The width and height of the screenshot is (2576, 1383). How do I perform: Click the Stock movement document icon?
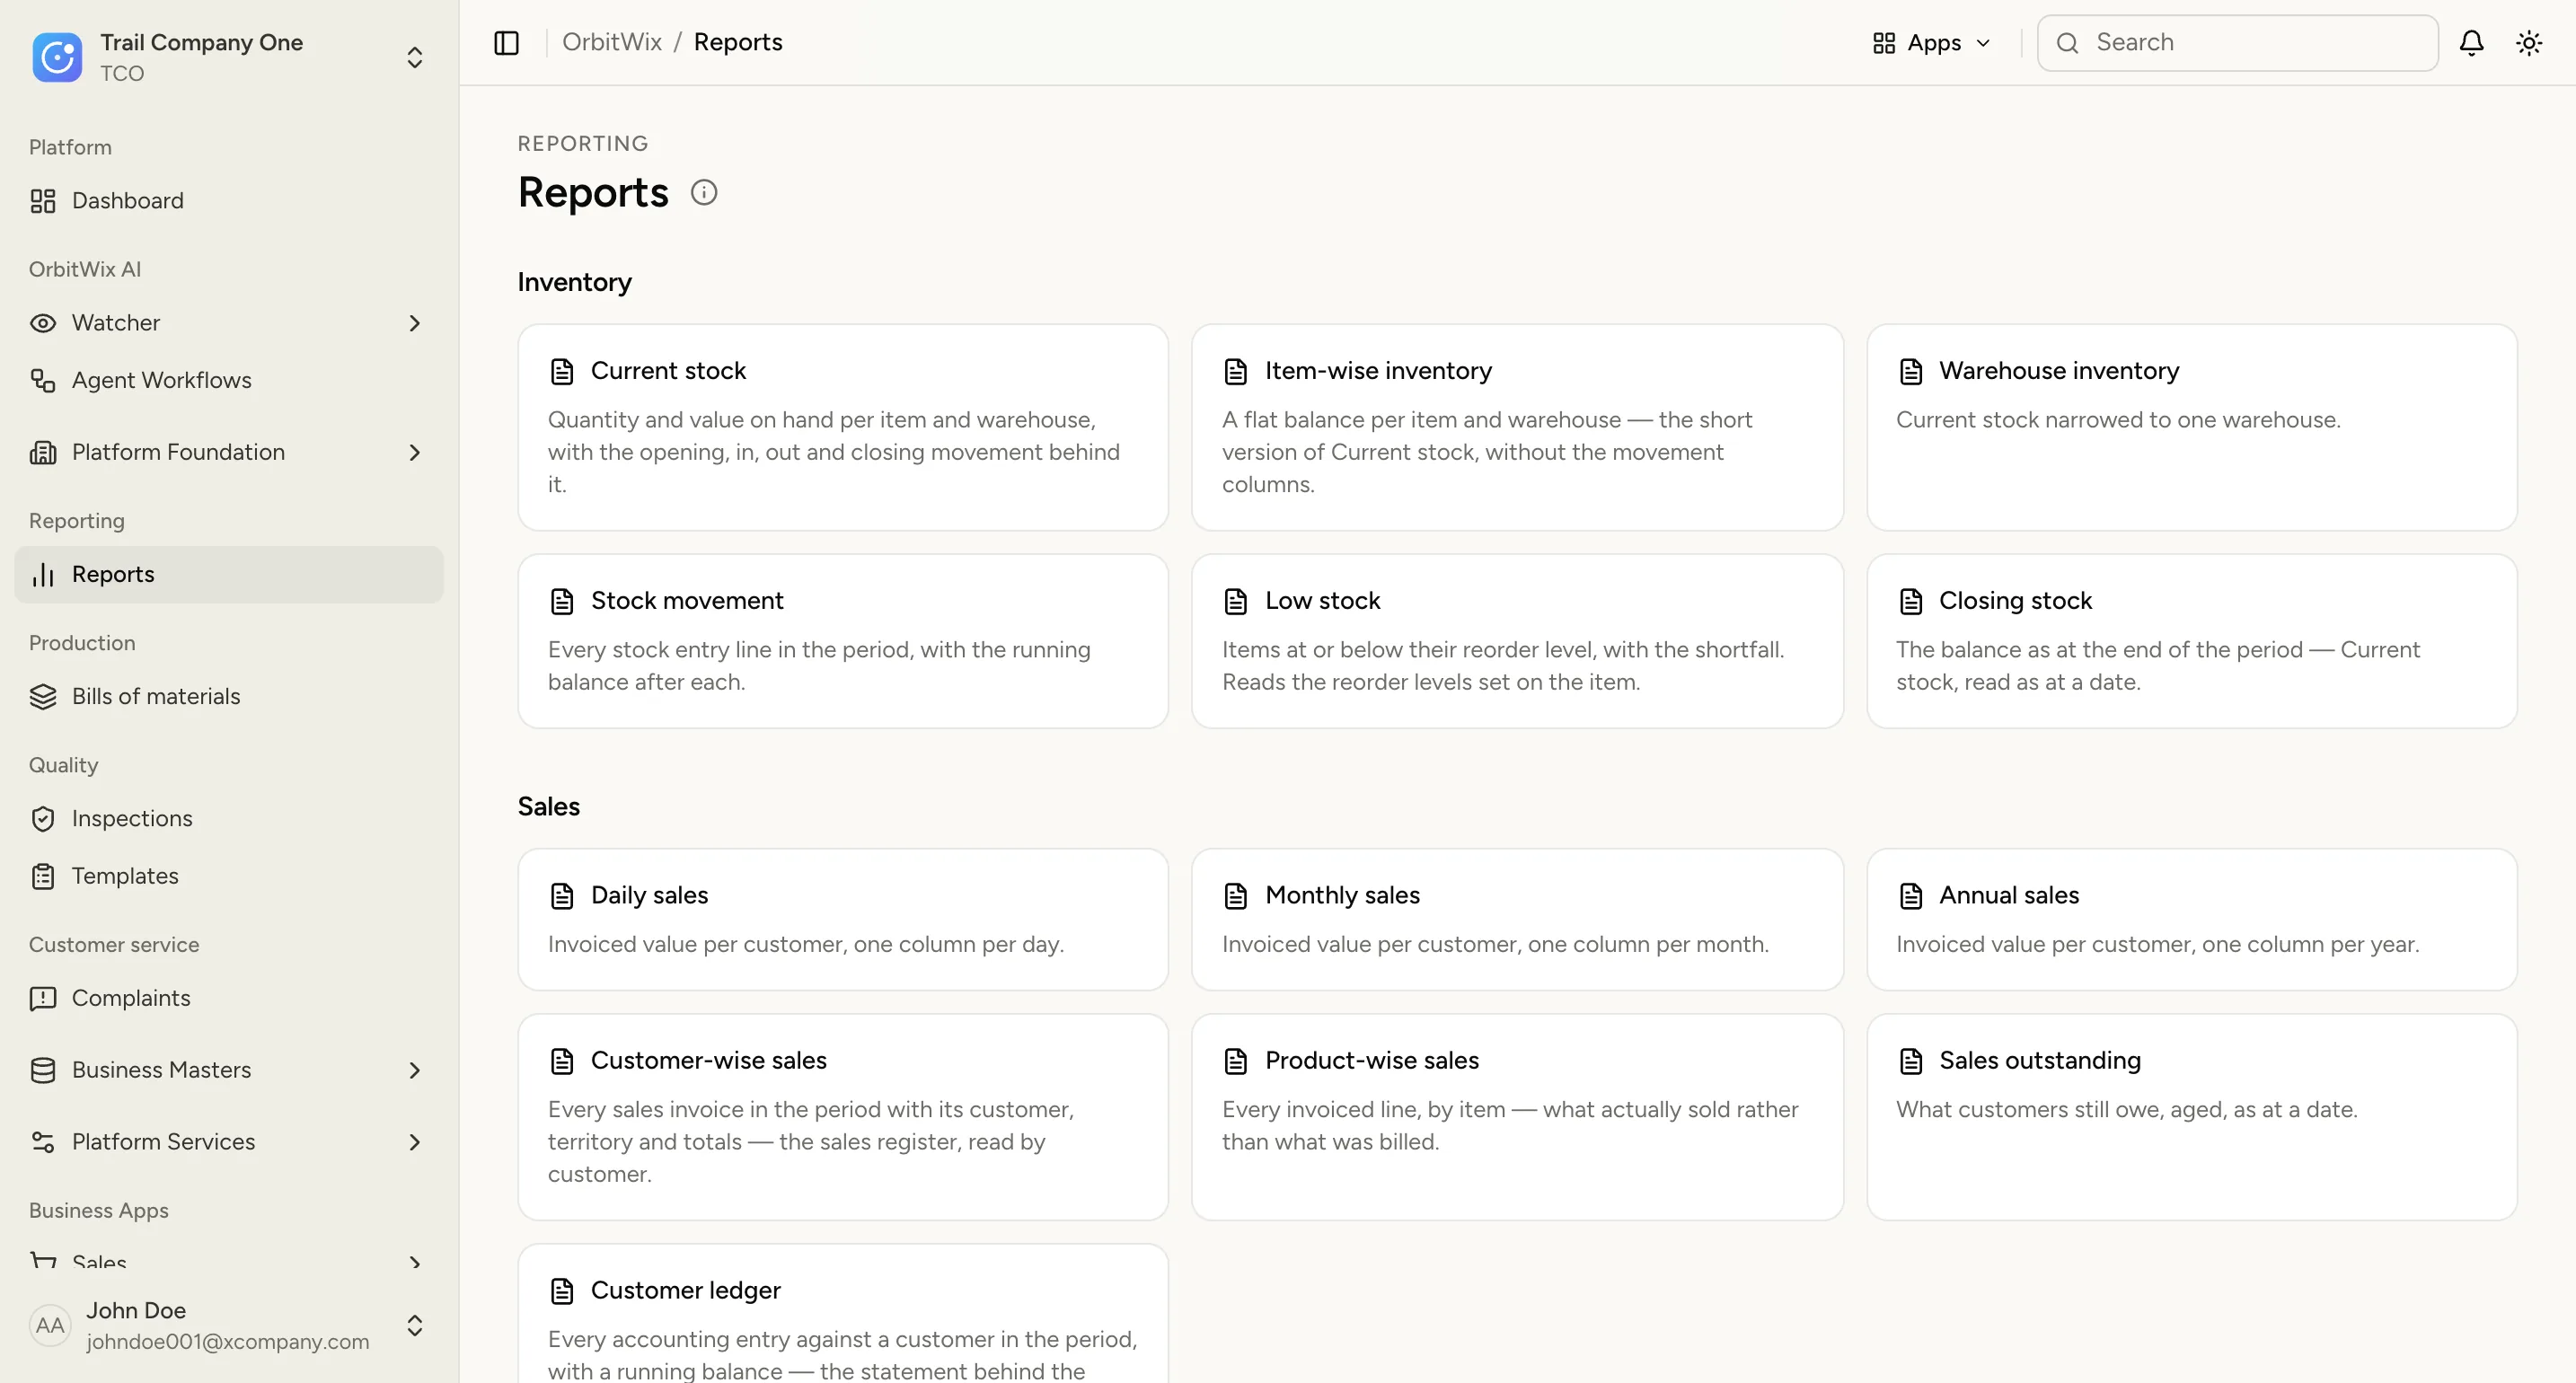coord(562,601)
